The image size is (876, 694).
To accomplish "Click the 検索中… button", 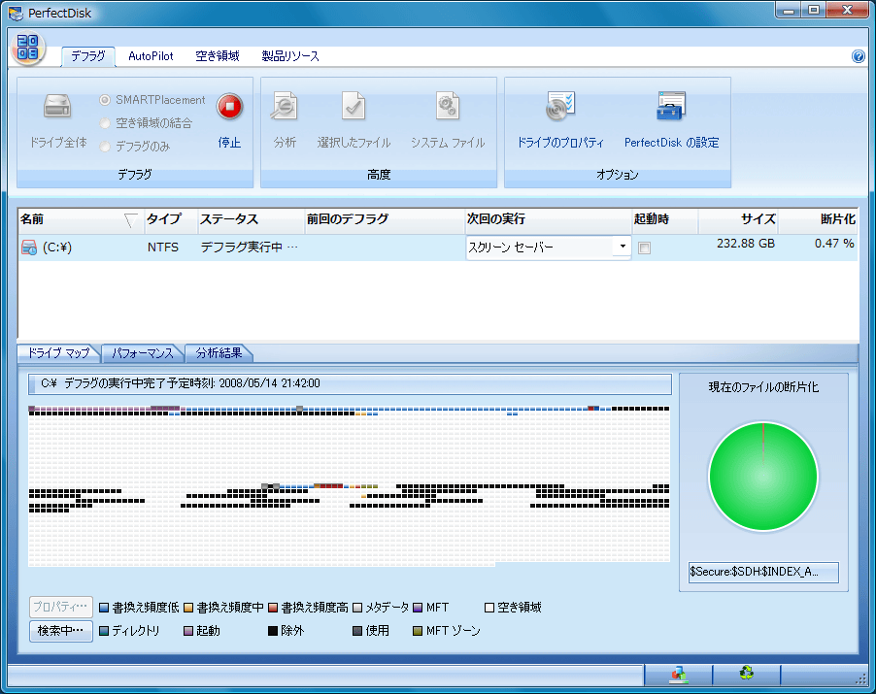I will point(61,631).
